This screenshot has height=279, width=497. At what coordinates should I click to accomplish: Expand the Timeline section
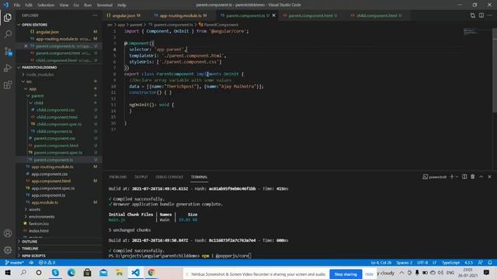30,249
